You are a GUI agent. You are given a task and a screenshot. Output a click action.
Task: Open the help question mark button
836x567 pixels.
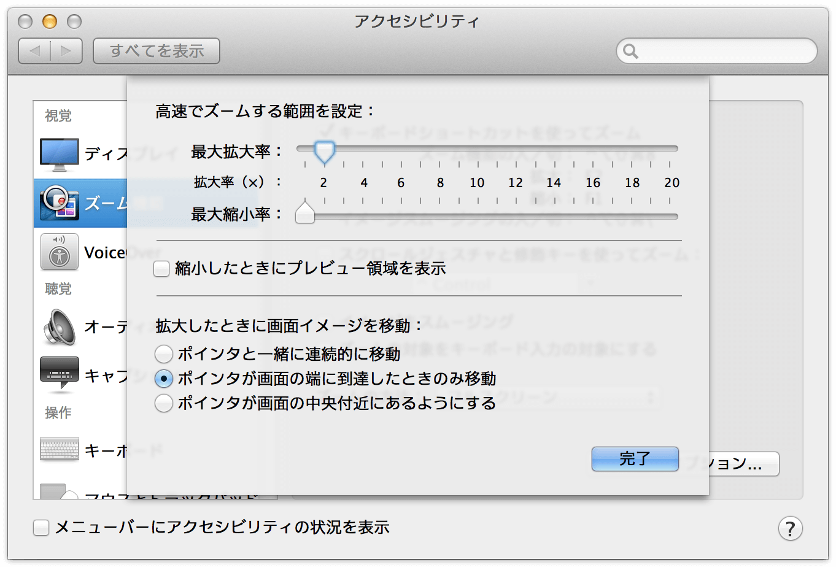point(790,528)
